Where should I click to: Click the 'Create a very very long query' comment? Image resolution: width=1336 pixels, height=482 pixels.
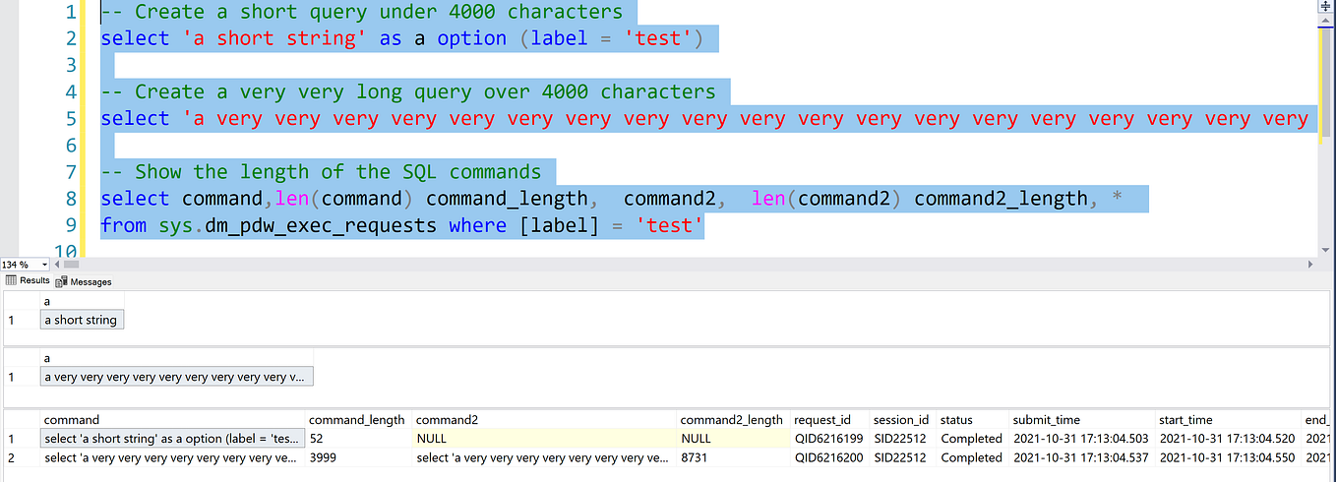(408, 92)
